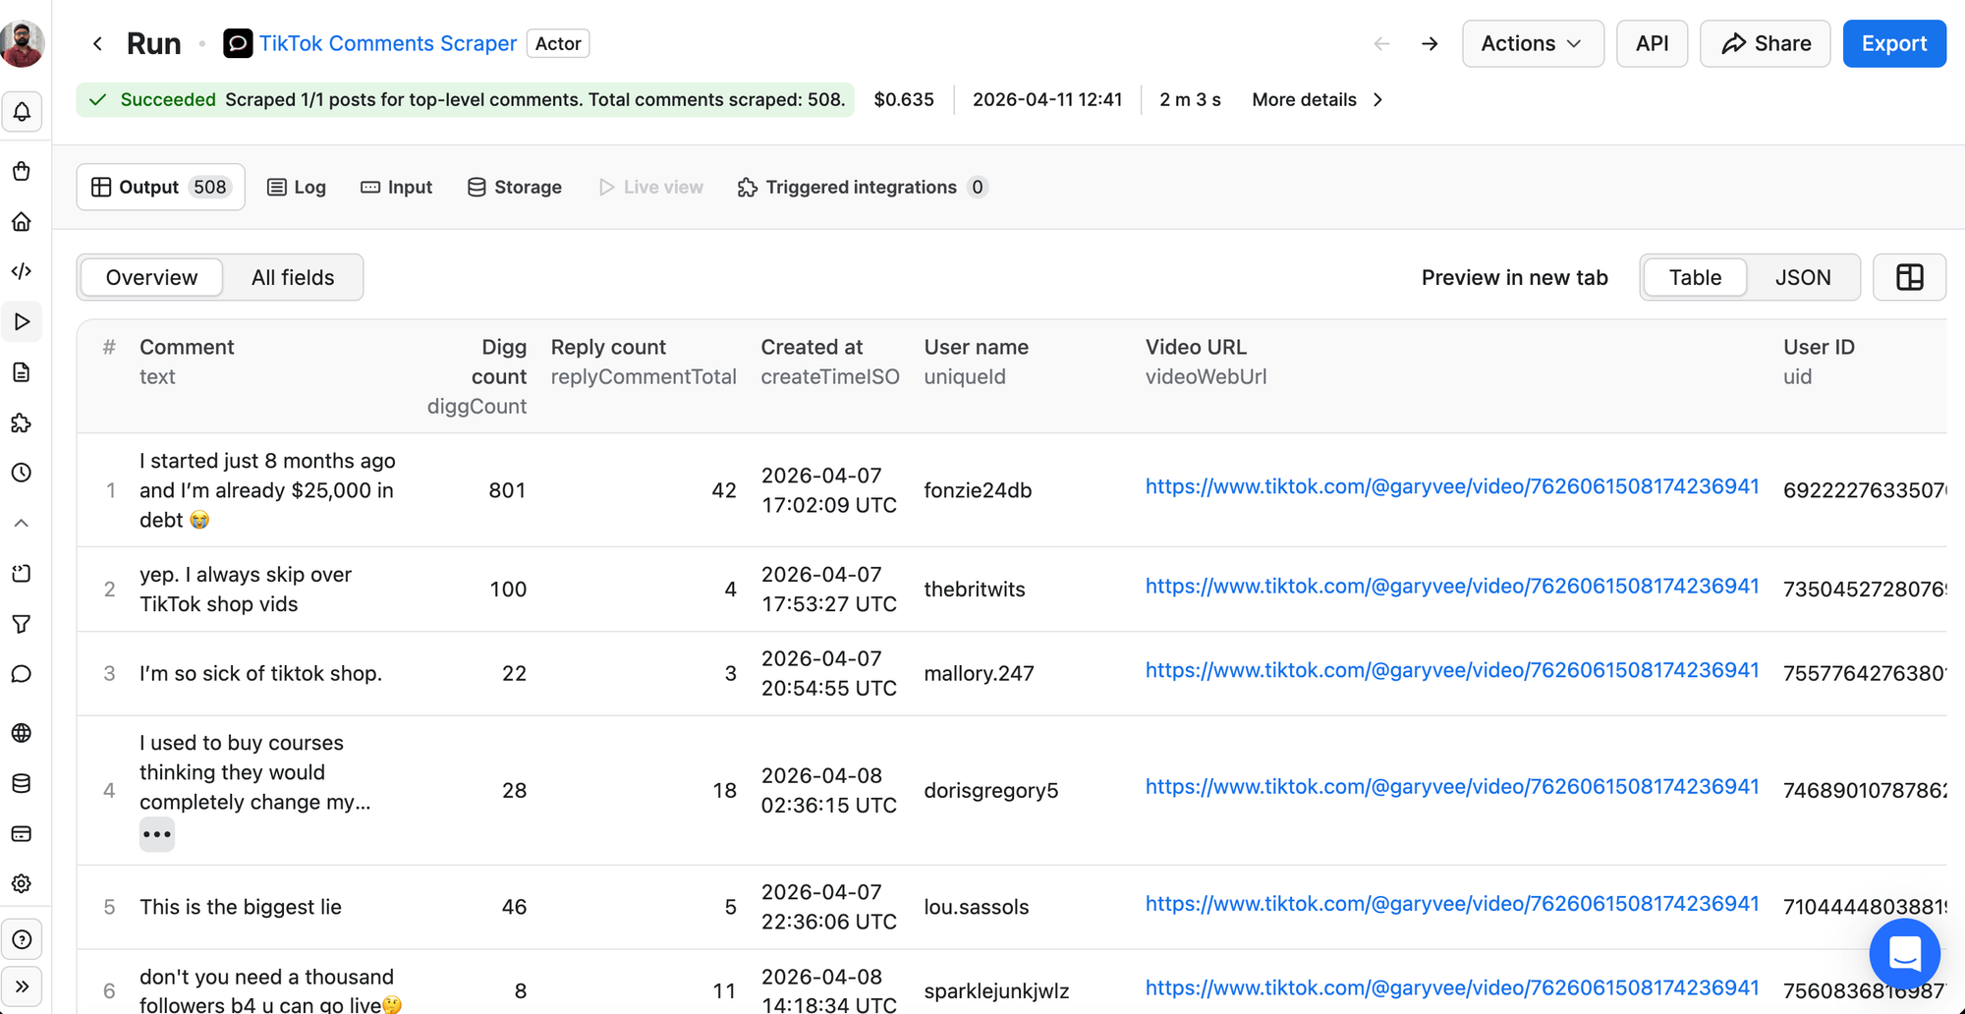
Task: Open the funnel icon in sidebar
Action: (22, 624)
